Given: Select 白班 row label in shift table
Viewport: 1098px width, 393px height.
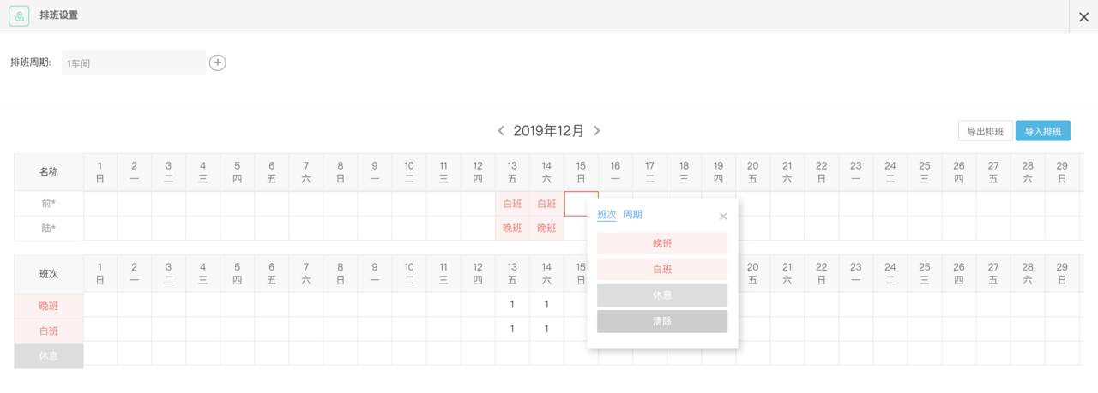Looking at the screenshot, I should [x=49, y=330].
